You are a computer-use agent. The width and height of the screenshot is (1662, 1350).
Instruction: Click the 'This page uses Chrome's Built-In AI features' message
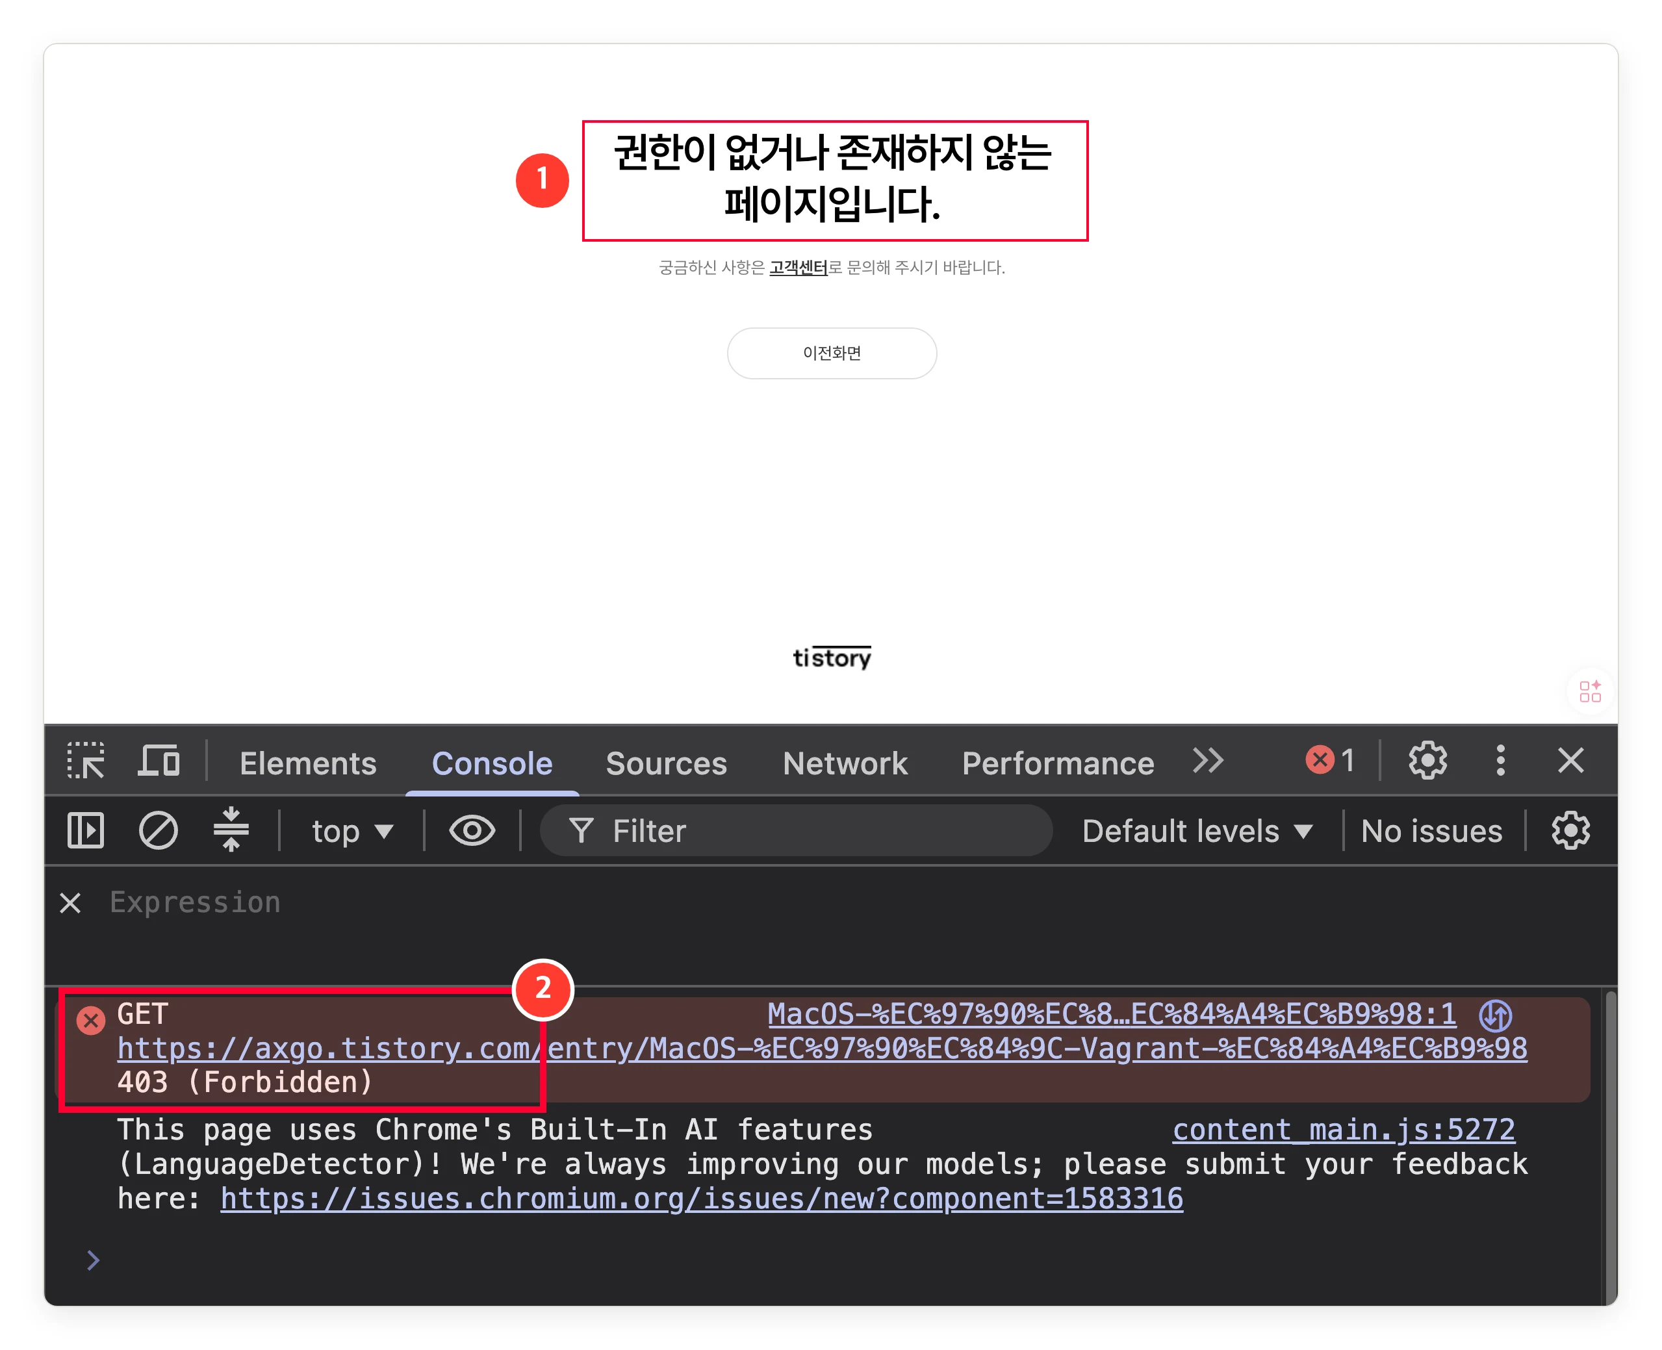point(494,1129)
